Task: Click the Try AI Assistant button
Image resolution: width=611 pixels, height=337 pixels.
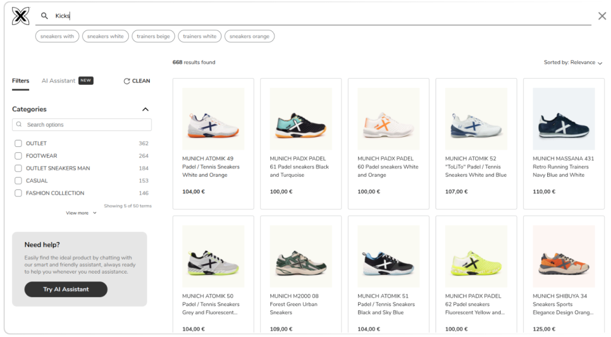Action: tap(66, 289)
